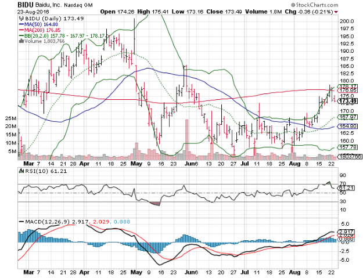Click 'Apr' on the date axis under the volume bars

[84, 164]
